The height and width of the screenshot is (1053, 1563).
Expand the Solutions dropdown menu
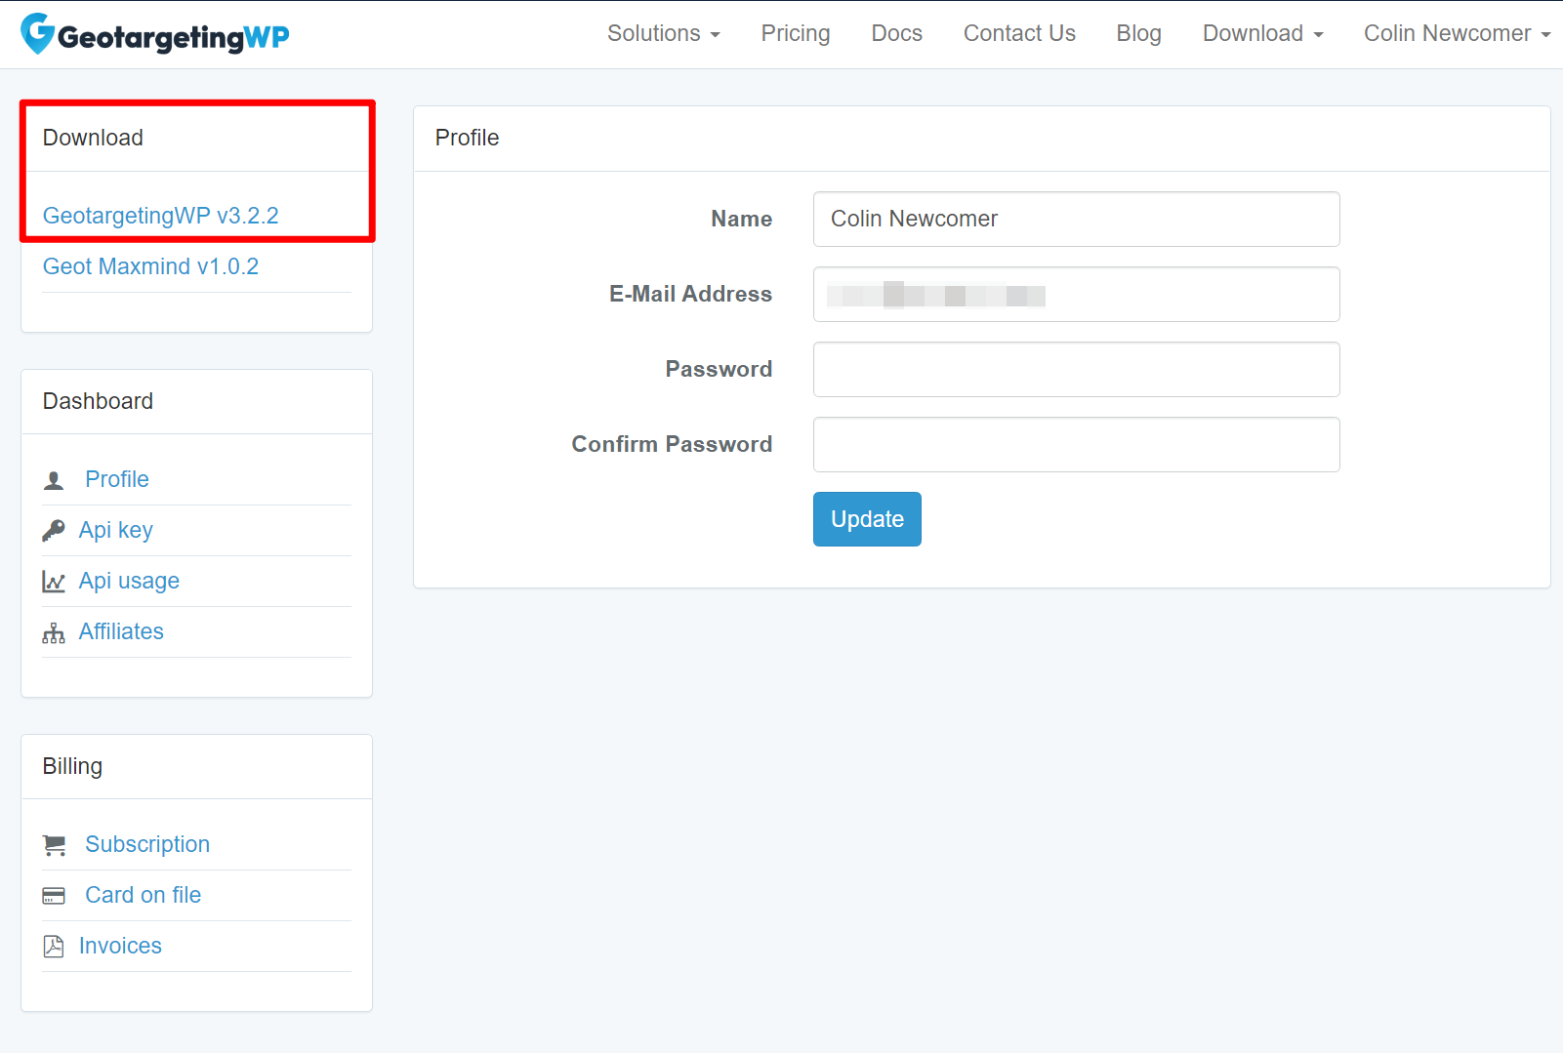tap(664, 33)
